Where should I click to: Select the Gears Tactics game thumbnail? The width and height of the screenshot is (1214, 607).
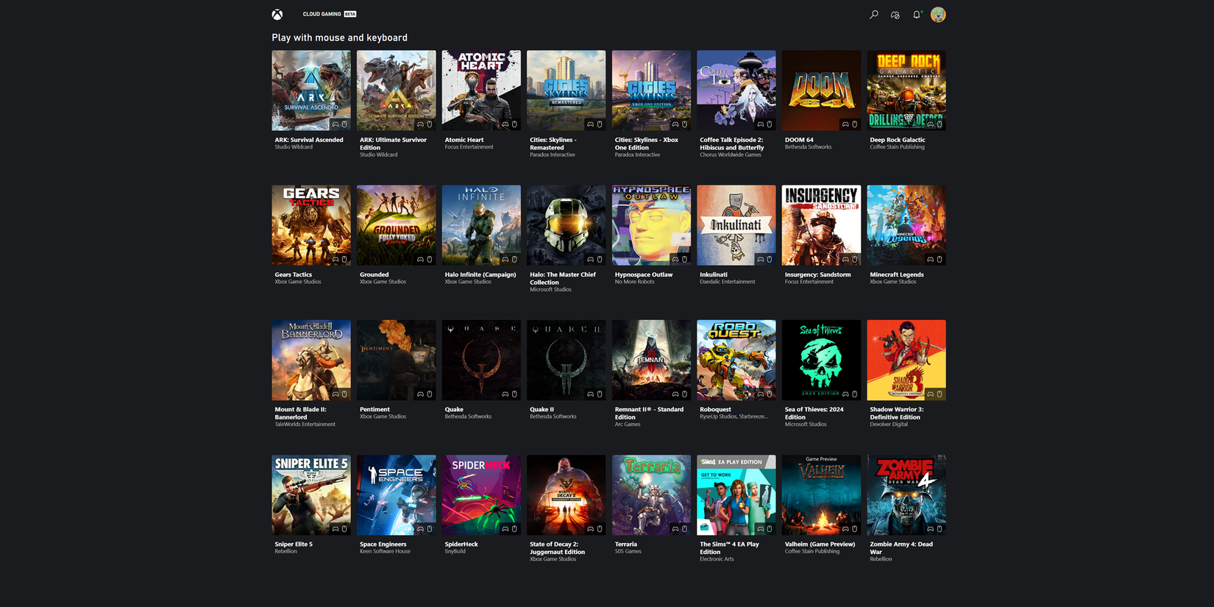pyautogui.click(x=311, y=224)
